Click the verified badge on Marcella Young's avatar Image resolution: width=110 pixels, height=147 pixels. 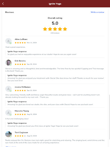point(11,115)
